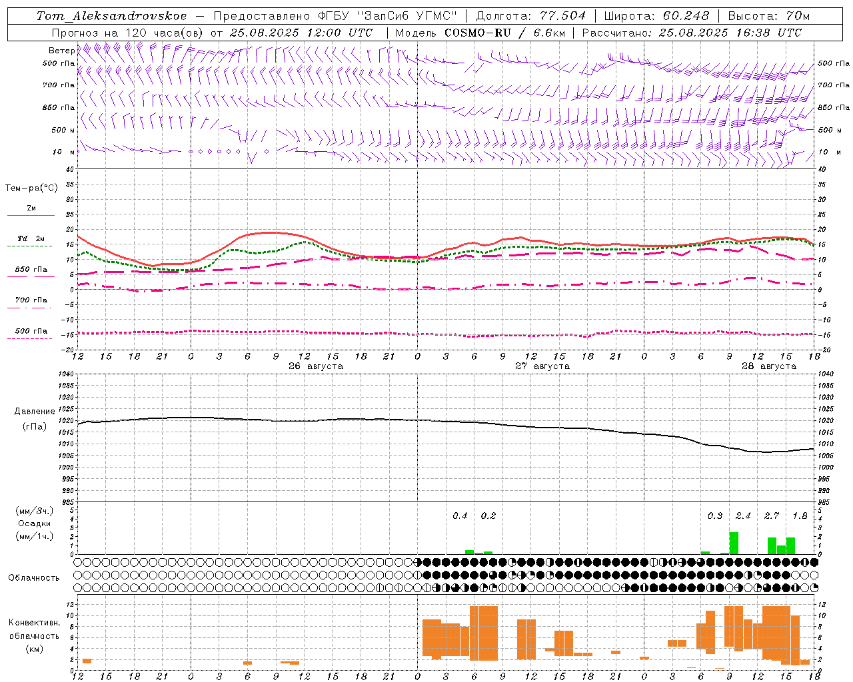Click the left 10 м wind level label
Screen dimensions: 853x682
(63, 152)
